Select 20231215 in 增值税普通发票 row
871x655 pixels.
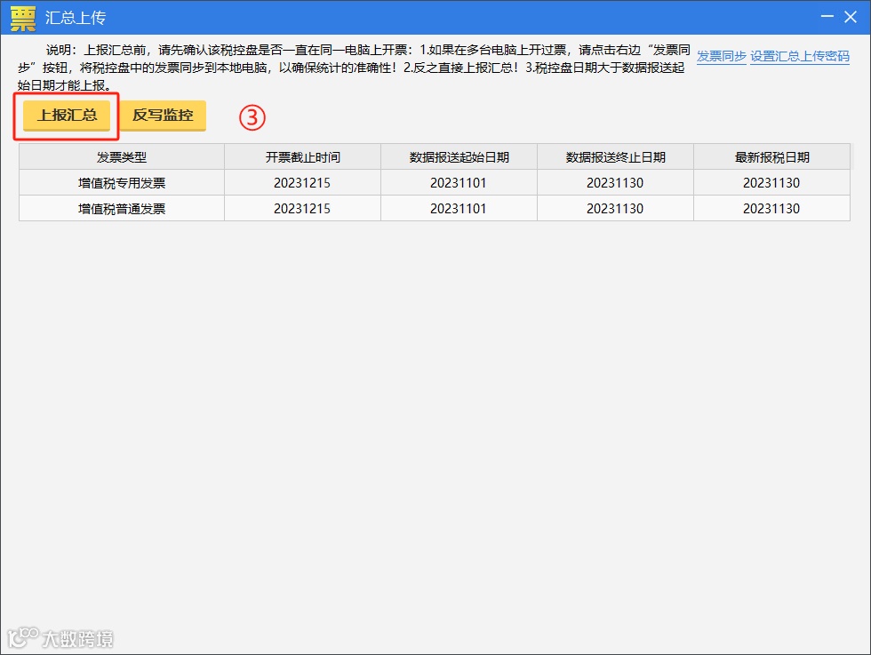302,208
